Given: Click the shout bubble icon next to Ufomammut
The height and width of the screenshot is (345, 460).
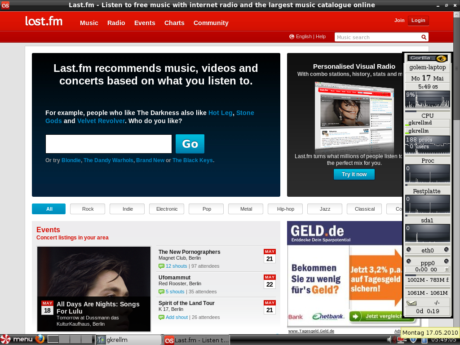Looking at the screenshot, I should point(161,292).
